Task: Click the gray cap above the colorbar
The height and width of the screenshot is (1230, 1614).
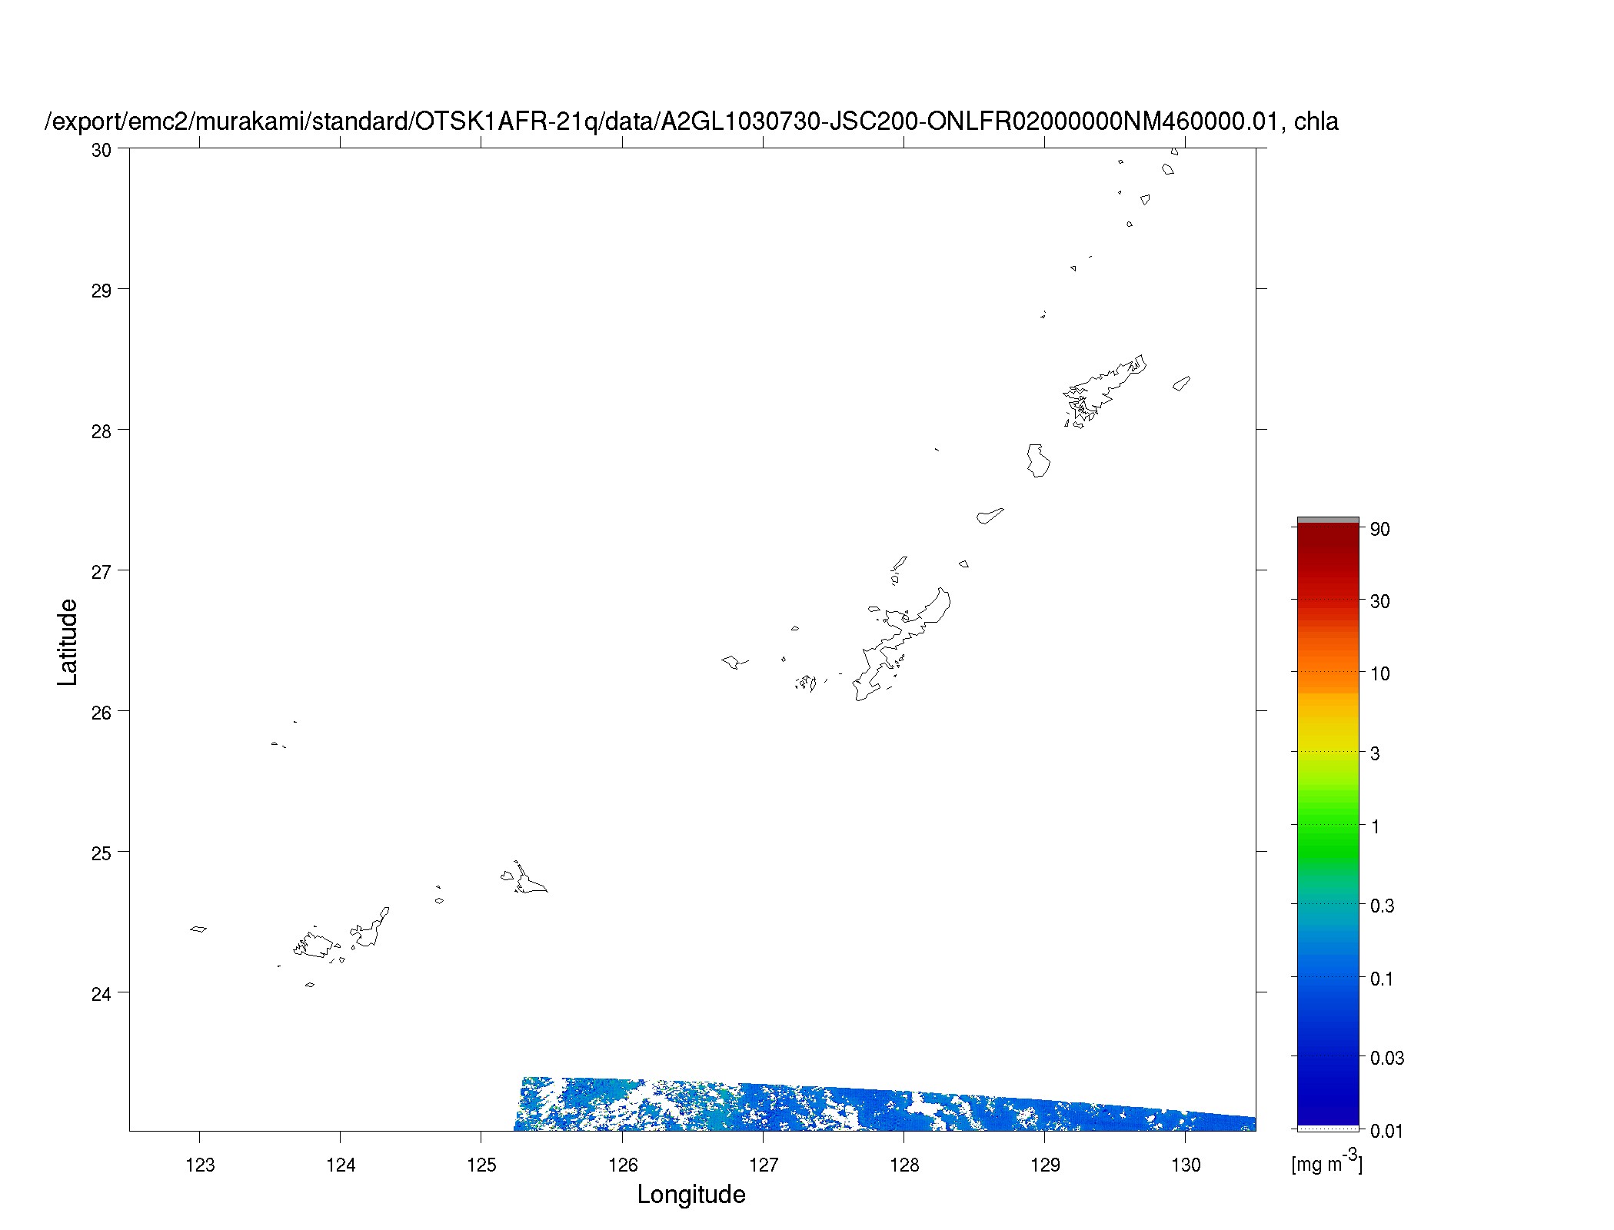Action: 1328,520
